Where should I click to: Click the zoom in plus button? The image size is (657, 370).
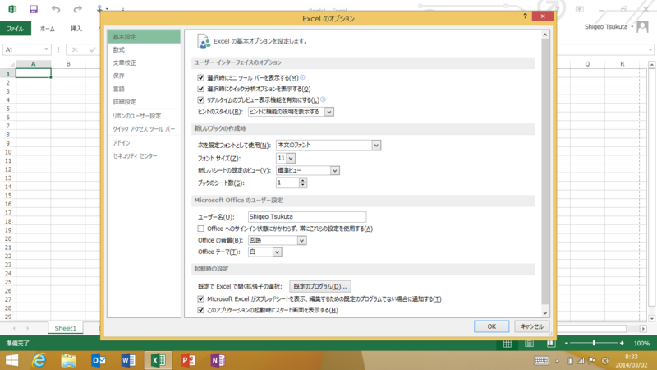click(622, 343)
